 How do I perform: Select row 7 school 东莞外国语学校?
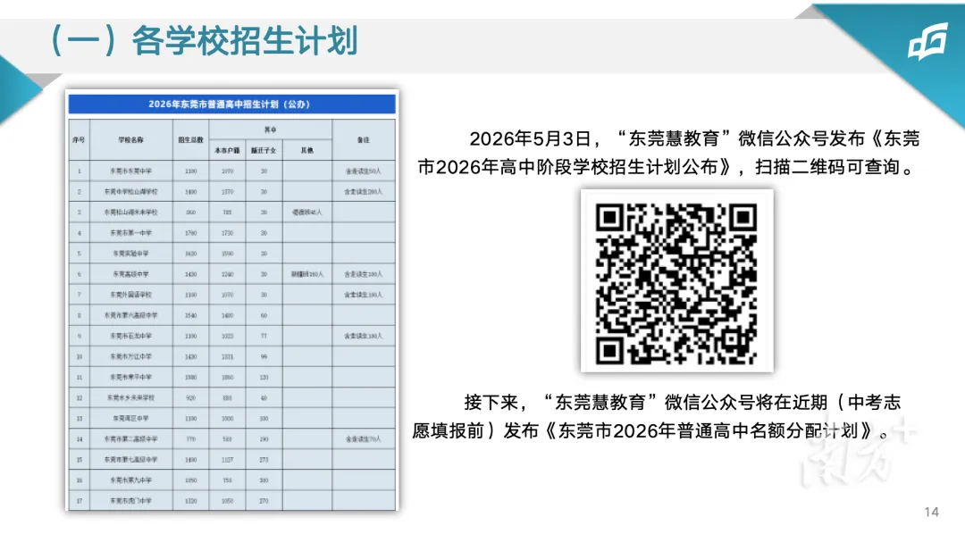[x=131, y=295]
